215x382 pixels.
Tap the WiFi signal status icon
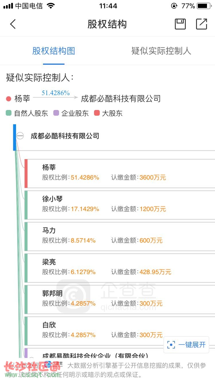[x=51, y=6]
